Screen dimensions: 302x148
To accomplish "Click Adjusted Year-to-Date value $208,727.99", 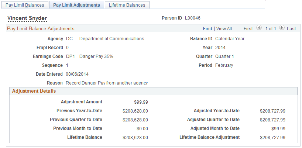I will tap(272, 111).
